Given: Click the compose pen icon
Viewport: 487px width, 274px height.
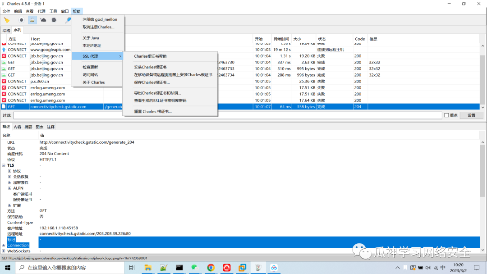Looking at the screenshot, I should pyautogui.click(x=68, y=20).
